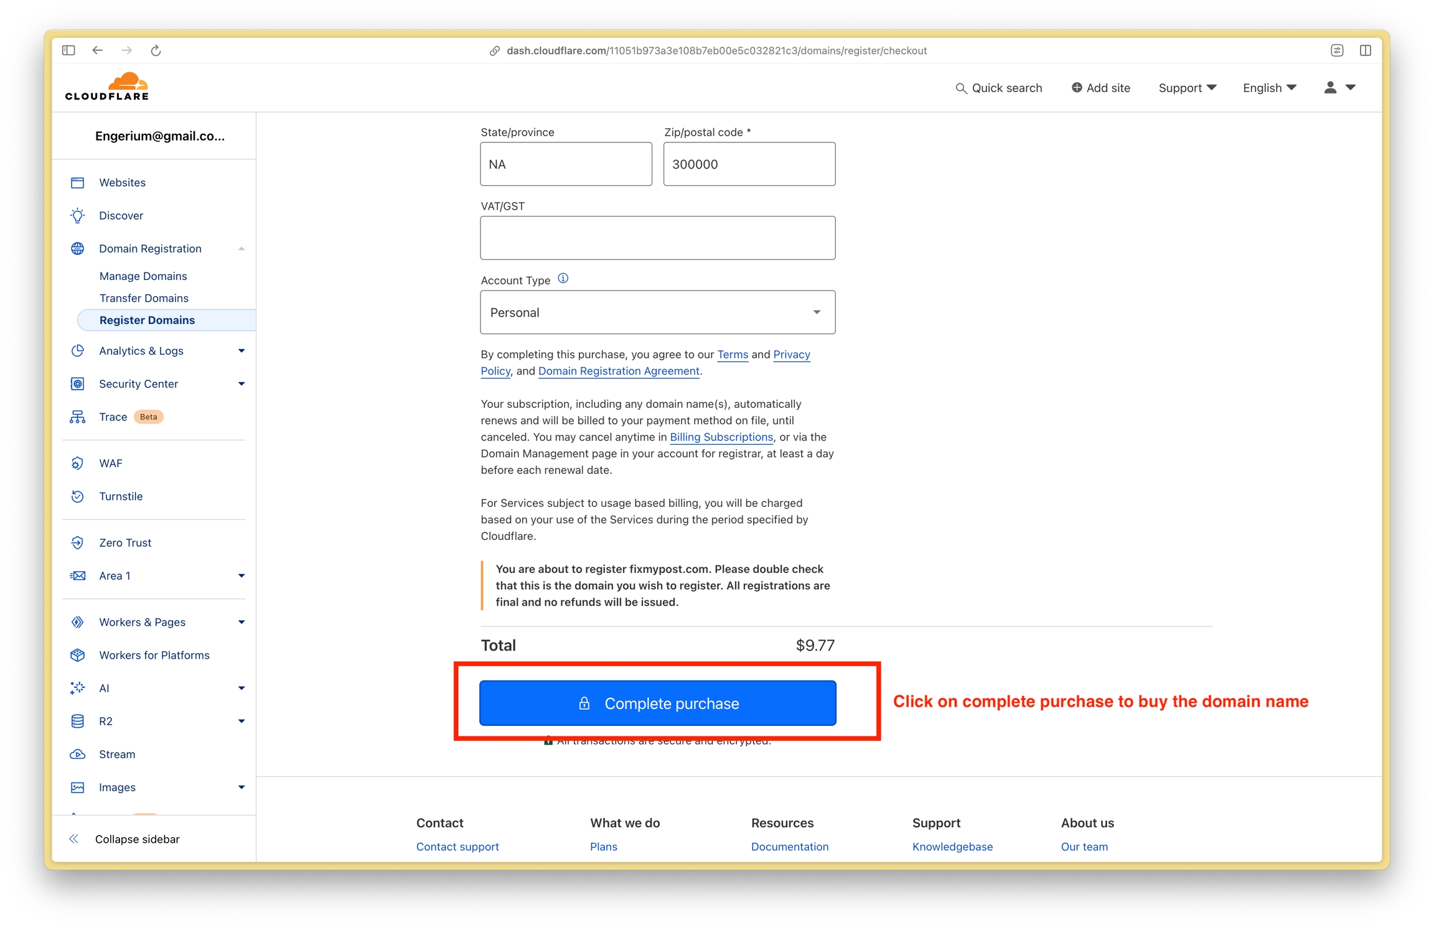Click Add site in the header
The image size is (1434, 928).
click(x=1100, y=88)
